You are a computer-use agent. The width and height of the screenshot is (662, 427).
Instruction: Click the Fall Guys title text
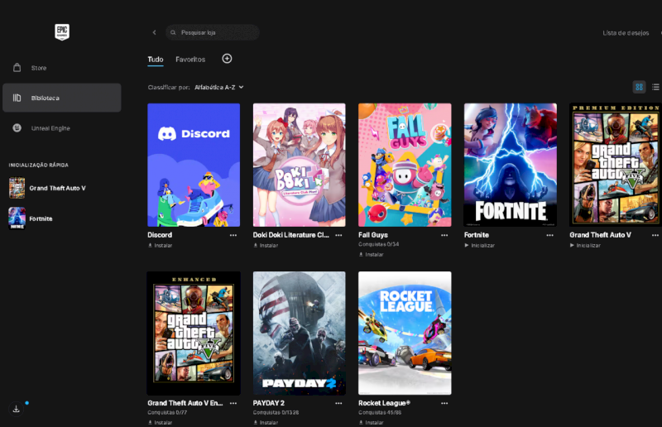point(373,235)
